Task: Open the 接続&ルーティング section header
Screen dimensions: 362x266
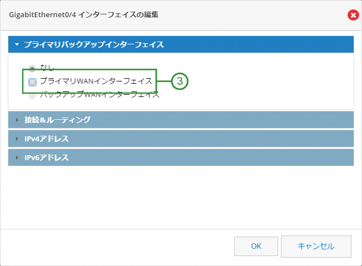Action: tap(181, 120)
